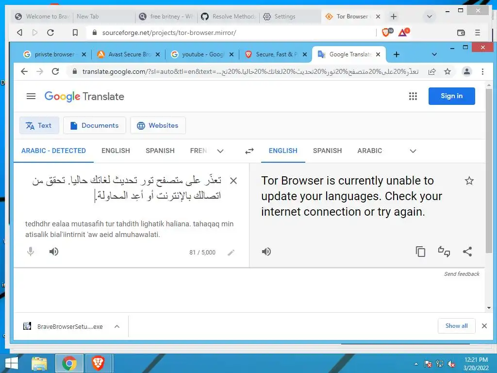Switch to Welcome to Brave tab
The image size is (497, 373).
coord(42,17)
